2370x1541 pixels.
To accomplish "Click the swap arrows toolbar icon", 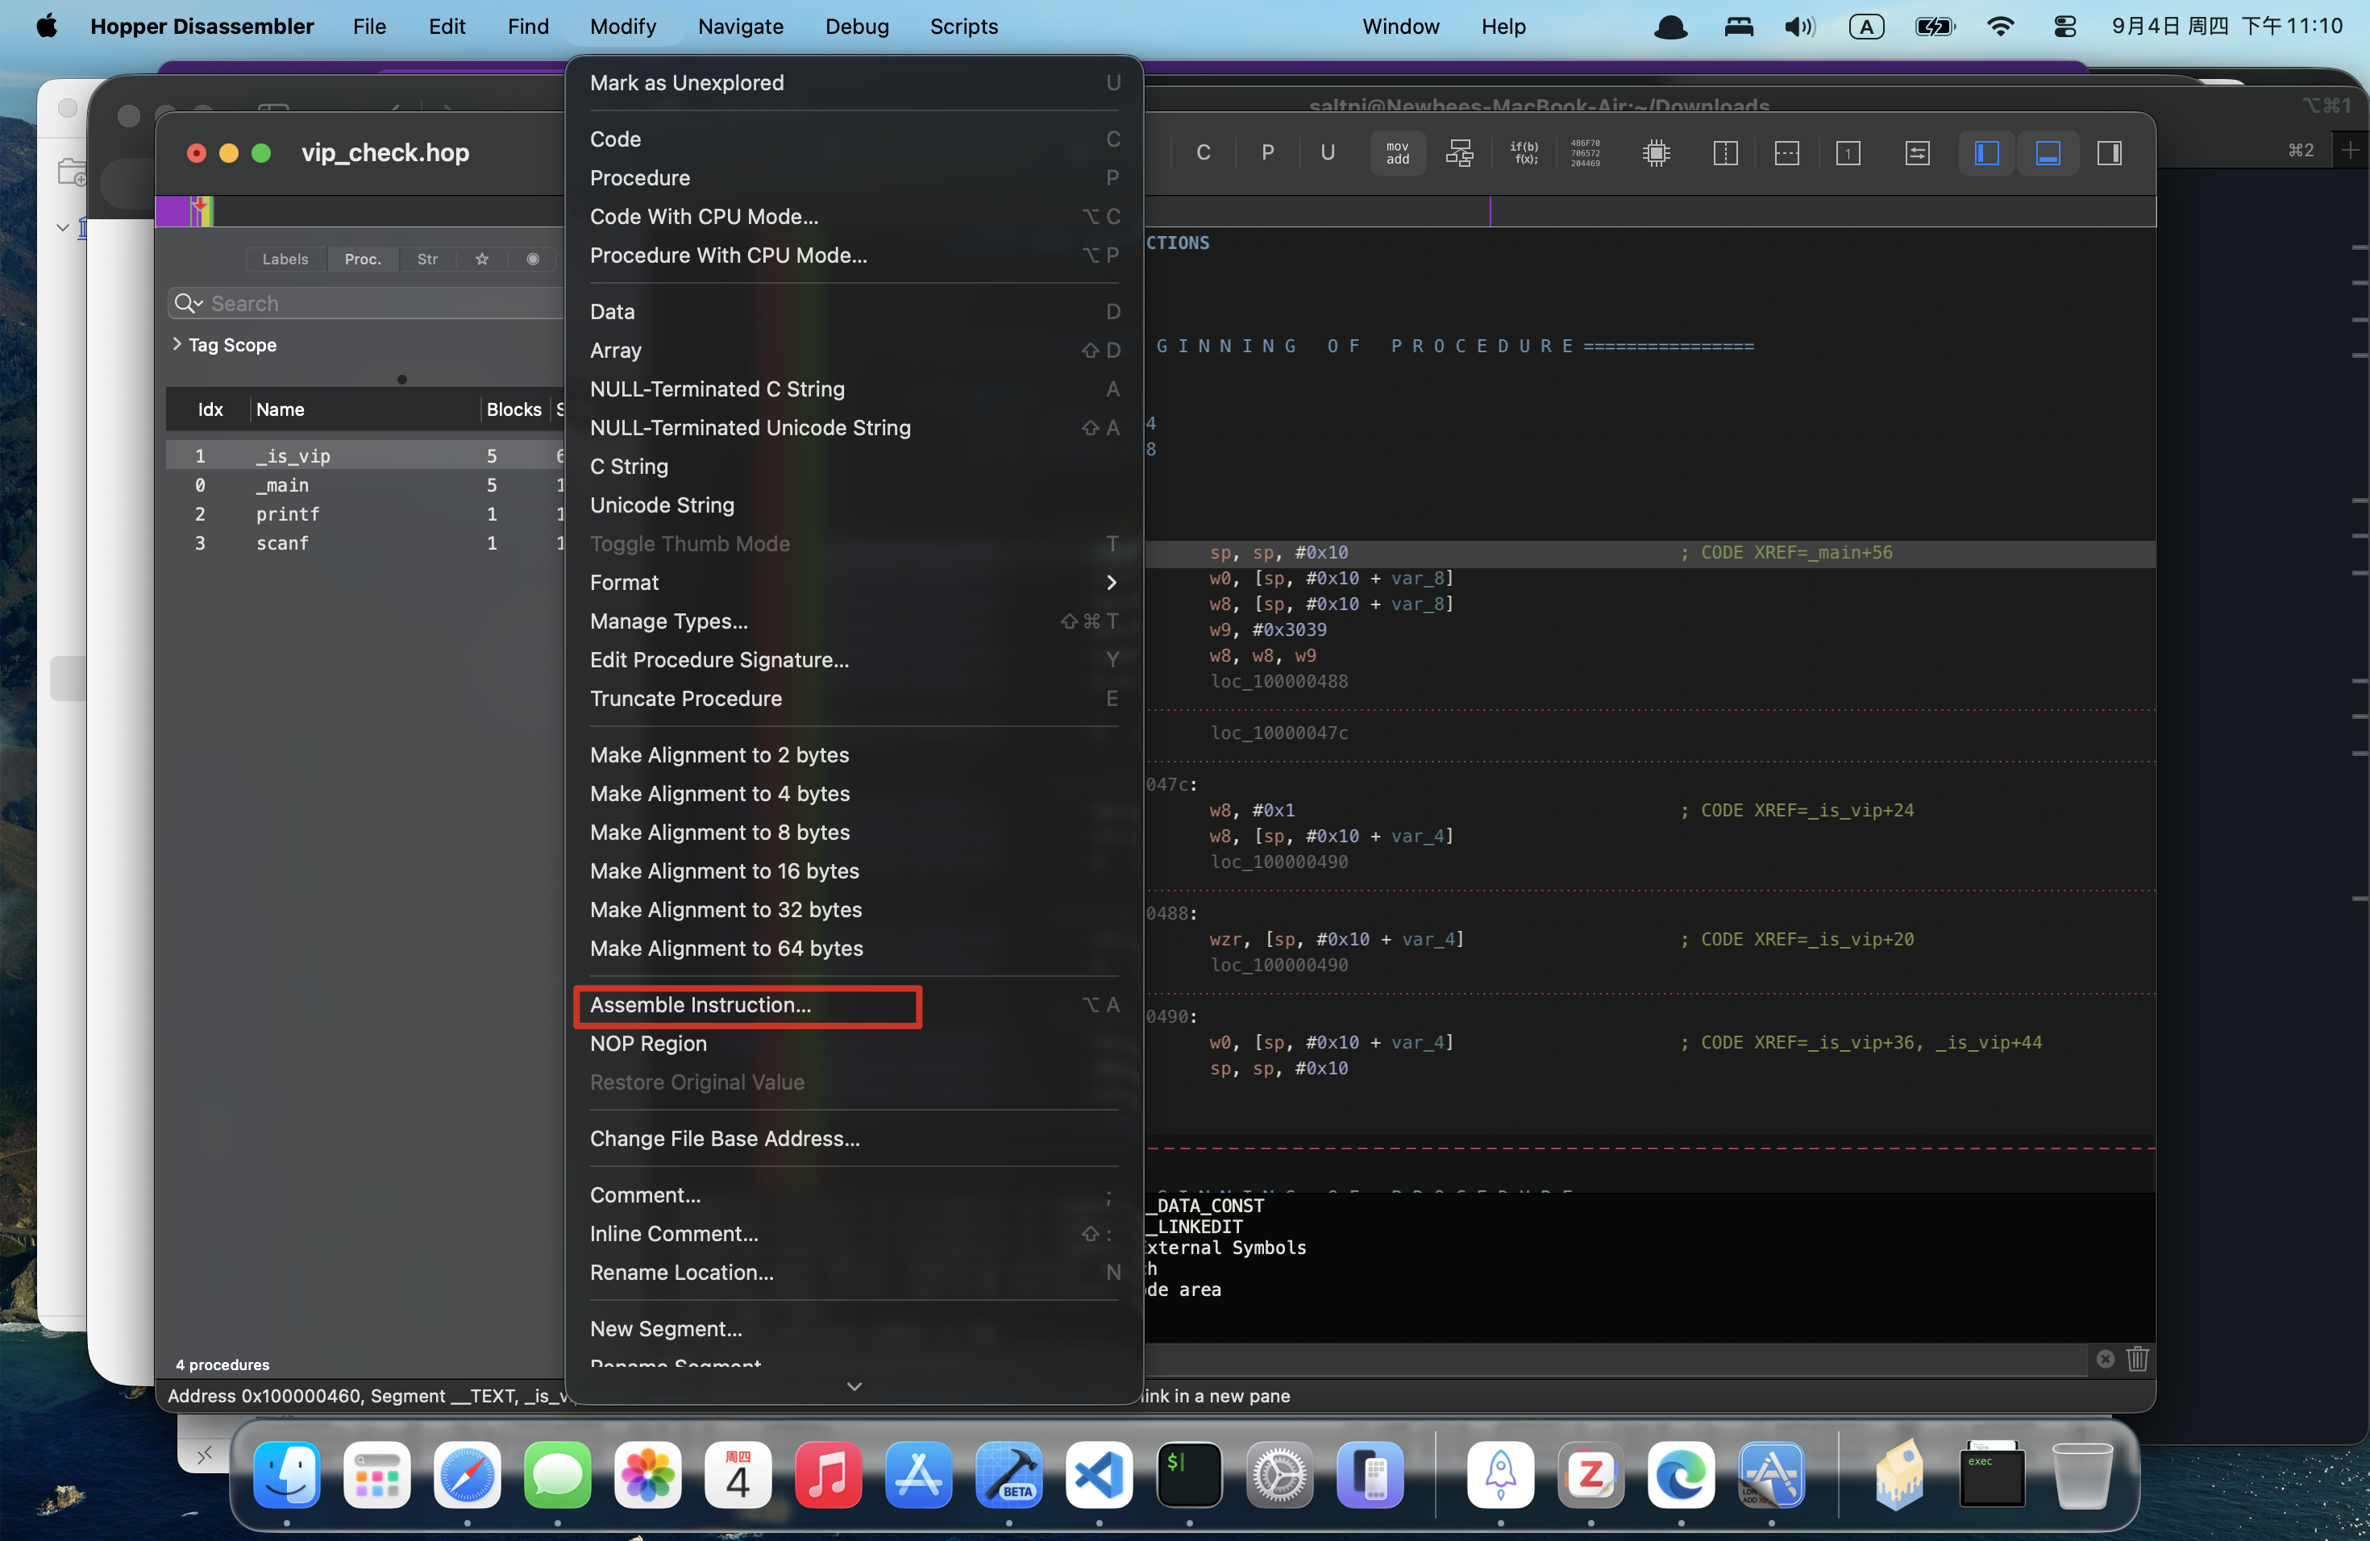I will 1917,152.
